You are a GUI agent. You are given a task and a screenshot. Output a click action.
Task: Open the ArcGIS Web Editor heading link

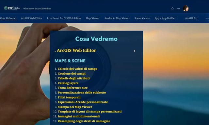(x=76, y=50)
